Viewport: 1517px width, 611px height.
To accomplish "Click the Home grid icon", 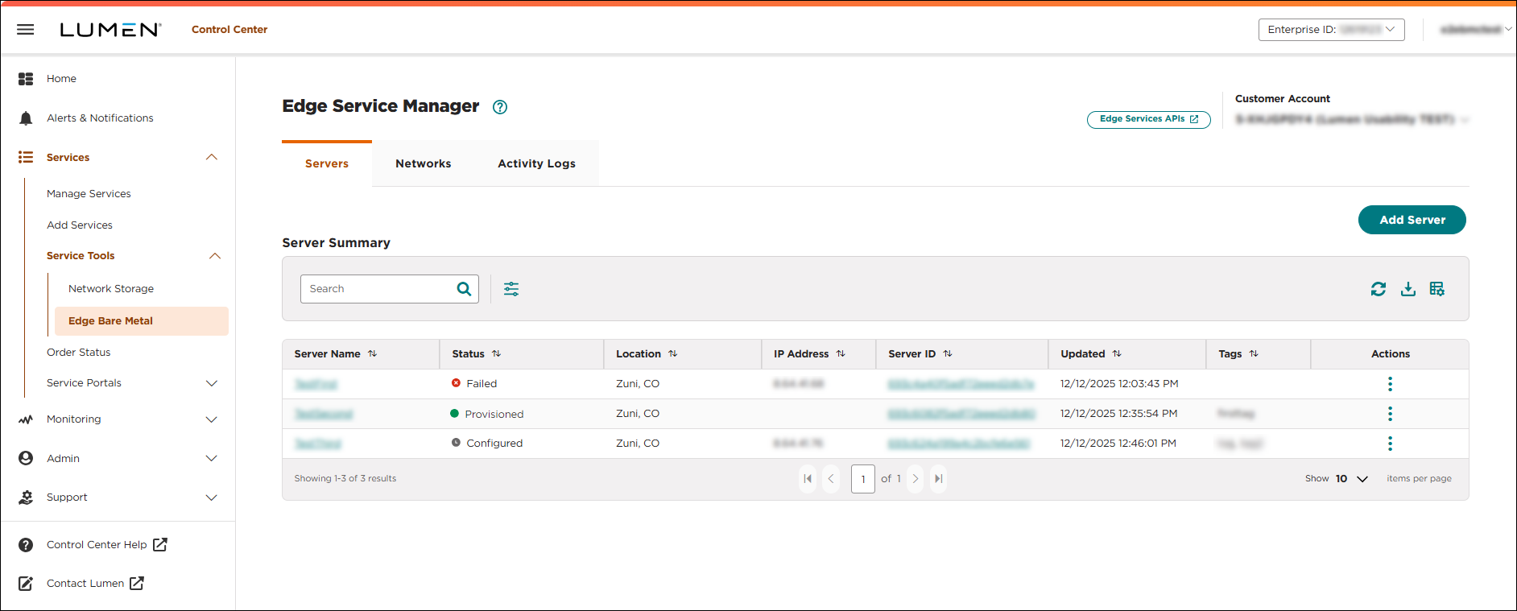I will [x=26, y=79].
